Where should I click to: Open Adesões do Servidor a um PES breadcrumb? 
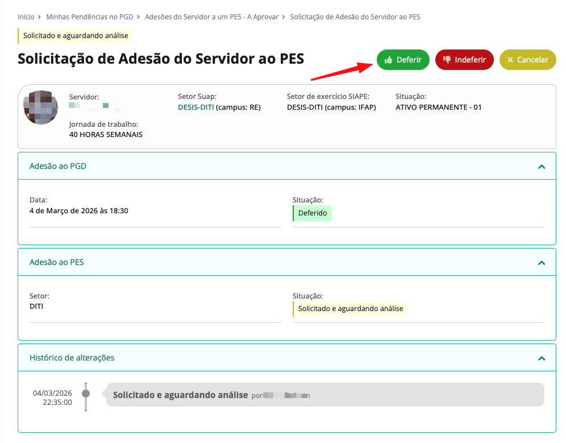(x=211, y=17)
